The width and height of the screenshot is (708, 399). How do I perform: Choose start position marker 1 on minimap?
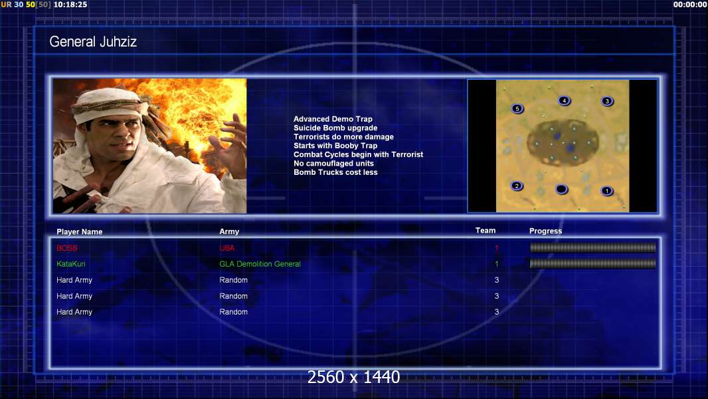tap(607, 191)
